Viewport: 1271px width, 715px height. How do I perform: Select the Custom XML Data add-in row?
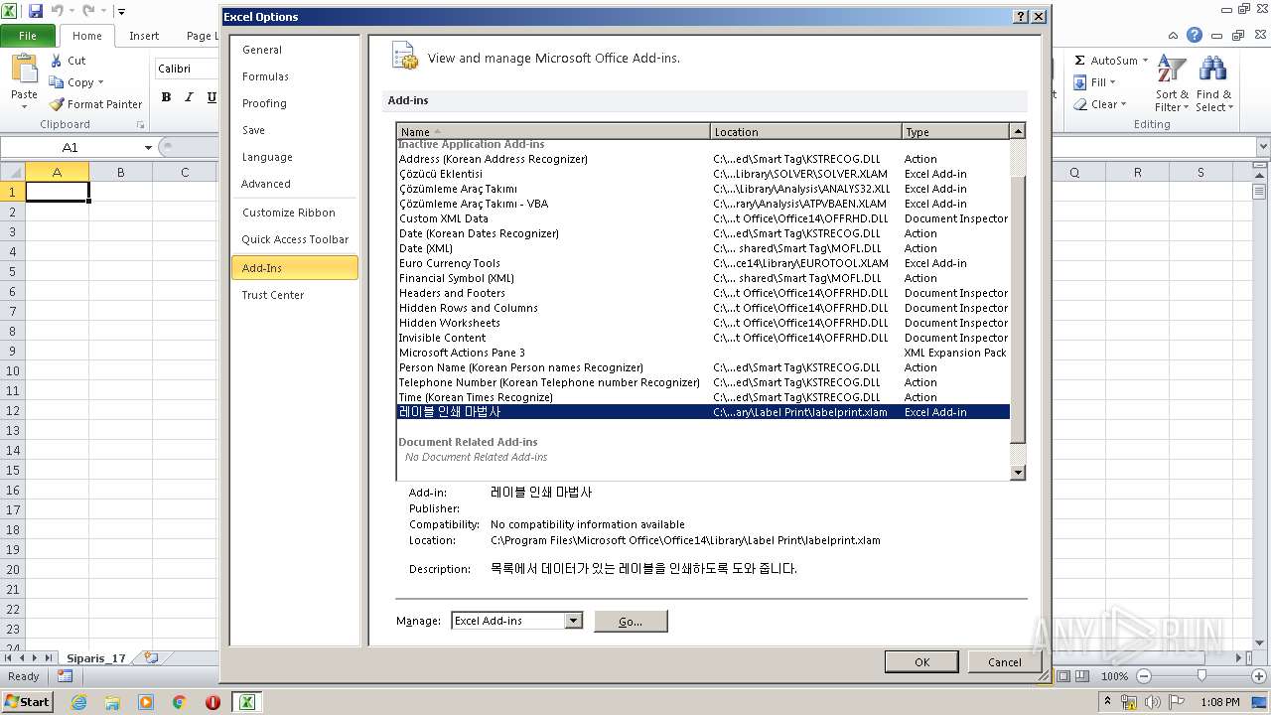(703, 218)
